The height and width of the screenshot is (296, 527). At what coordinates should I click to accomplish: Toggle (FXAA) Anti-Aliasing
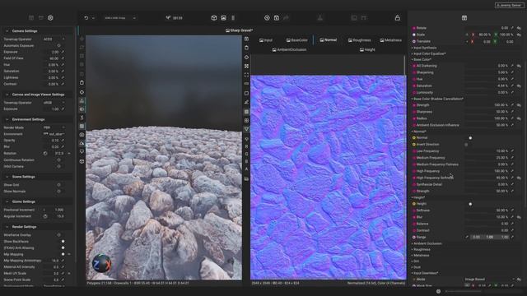[x=63, y=247]
